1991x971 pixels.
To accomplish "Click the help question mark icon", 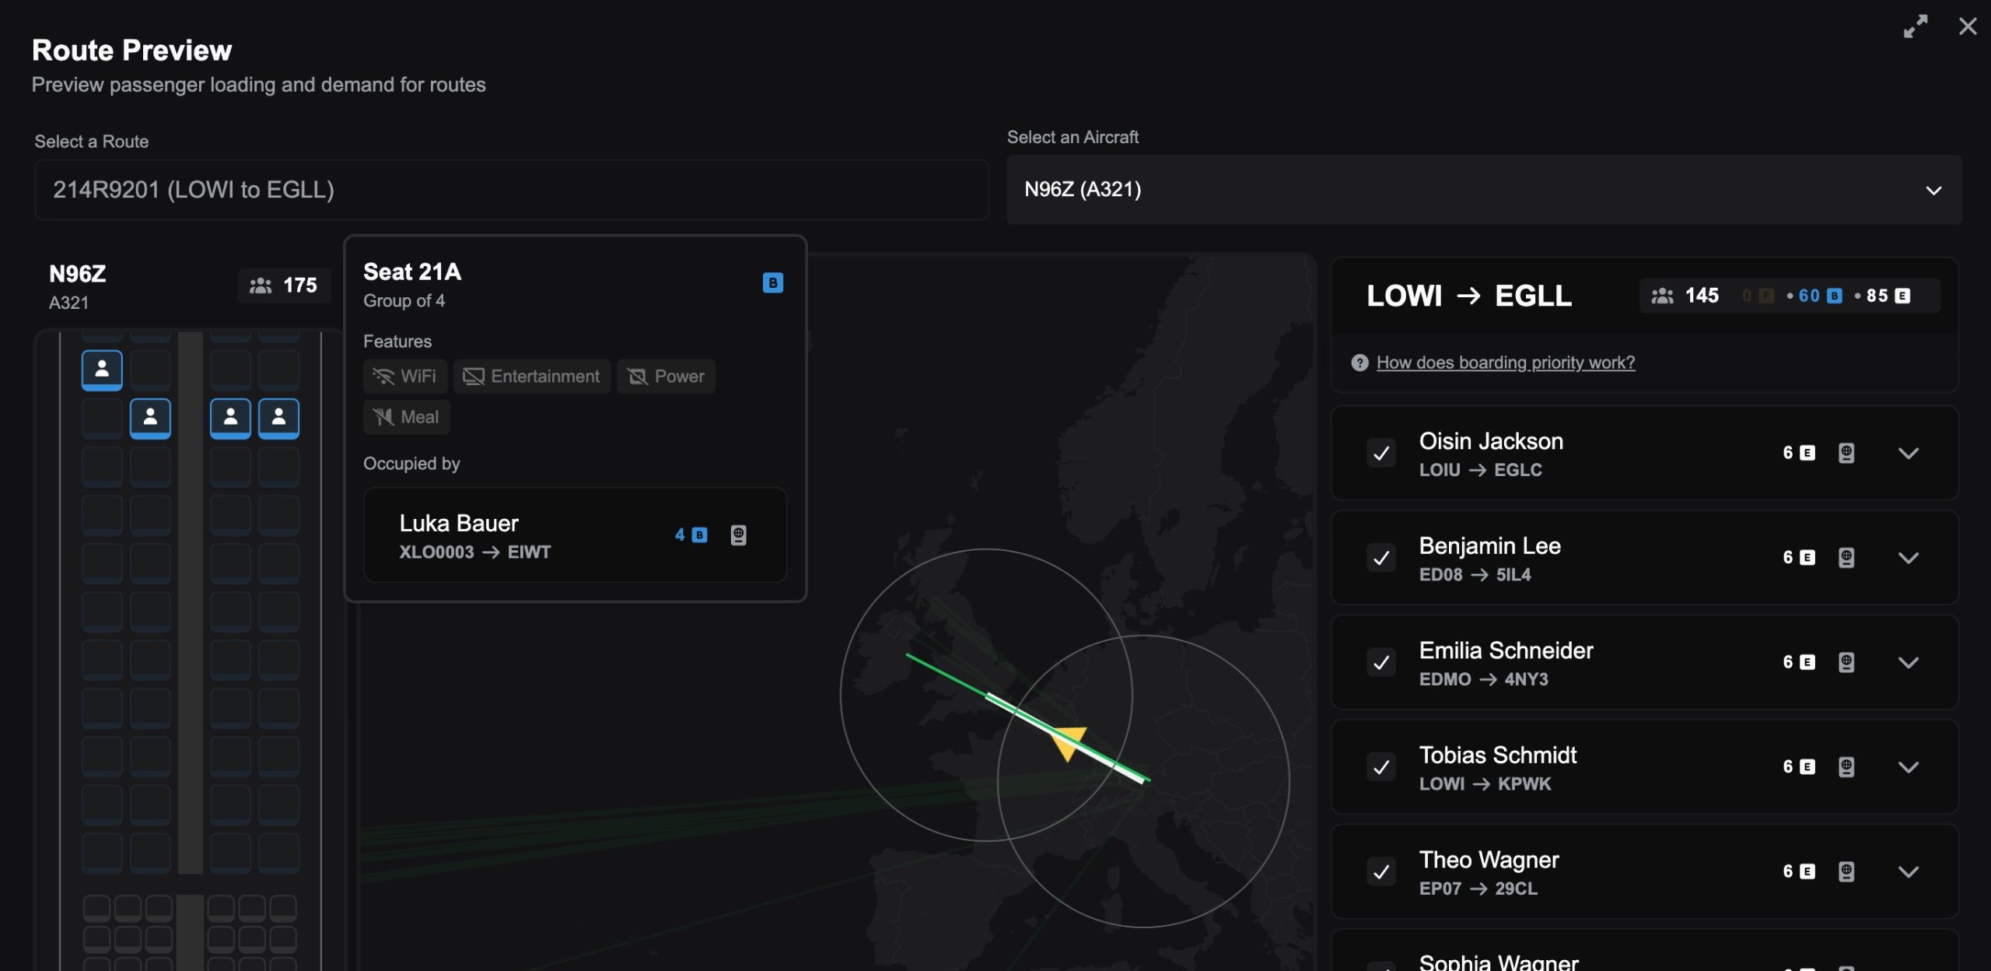I will [1359, 363].
